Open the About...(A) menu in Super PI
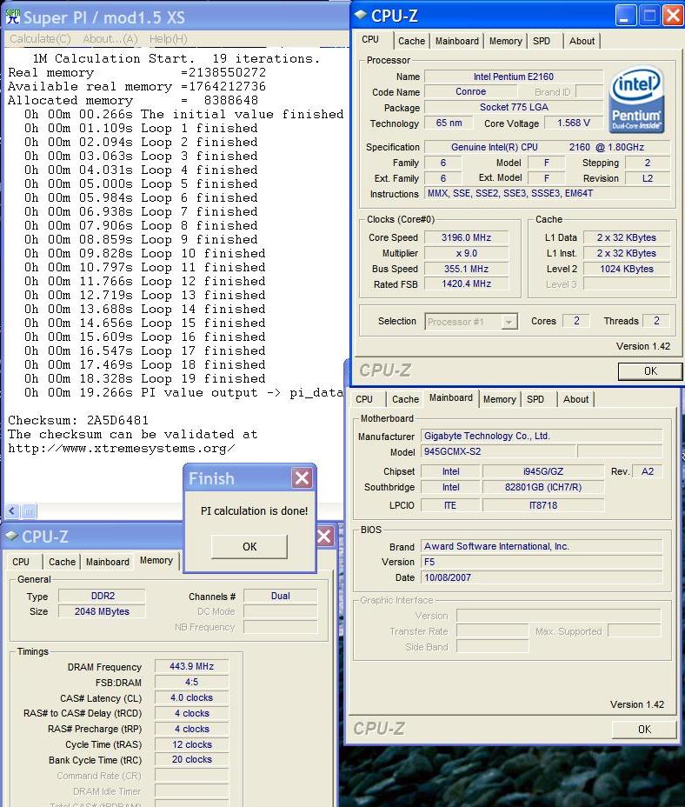The height and width of the screenshot is (807, 685). [x=110, y=38]
